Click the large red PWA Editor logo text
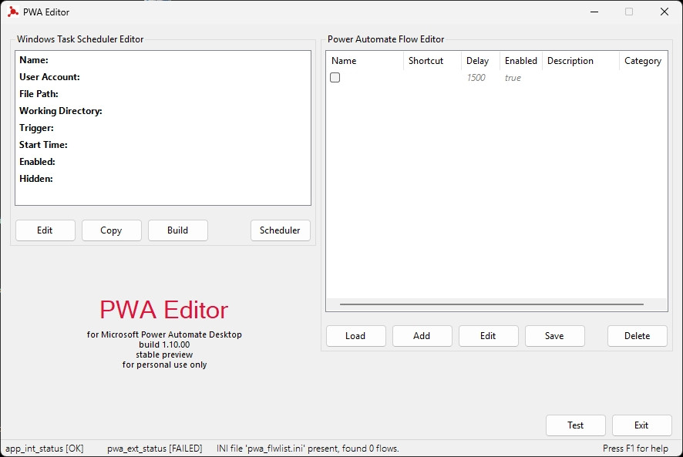 pyautogui.click(x=163, y=310)
